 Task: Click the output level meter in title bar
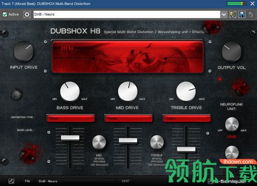[236, 4]
